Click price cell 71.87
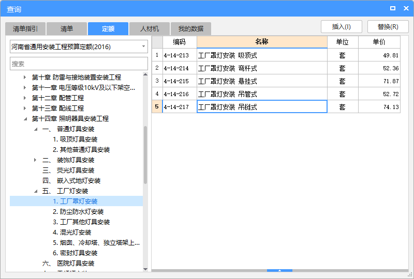This screenshot has height=279, width=414. click(379, 81)
